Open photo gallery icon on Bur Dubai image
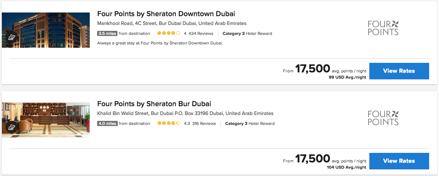The width and height of the screenshot is (438, 176). tap(11, 127)
